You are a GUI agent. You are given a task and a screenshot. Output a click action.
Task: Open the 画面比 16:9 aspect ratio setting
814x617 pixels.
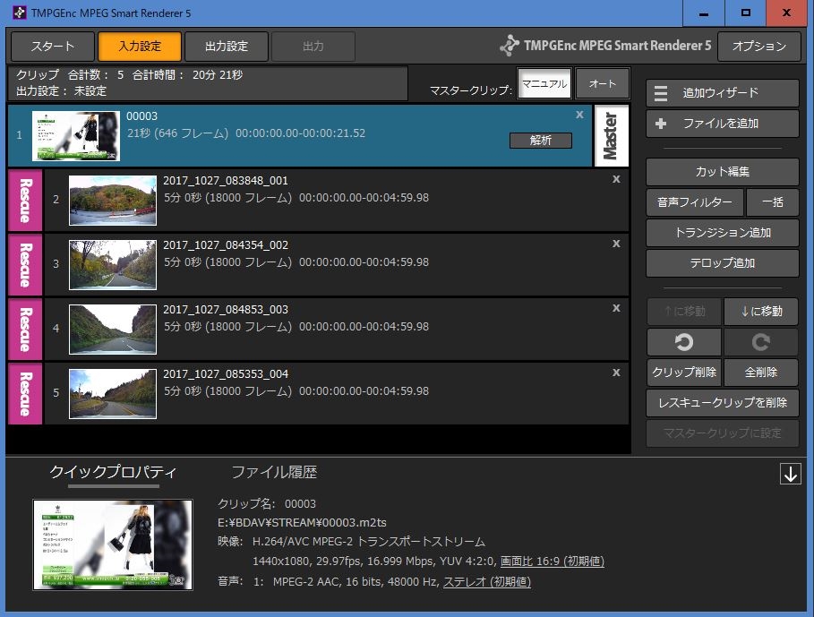click(x=552, y=561)
